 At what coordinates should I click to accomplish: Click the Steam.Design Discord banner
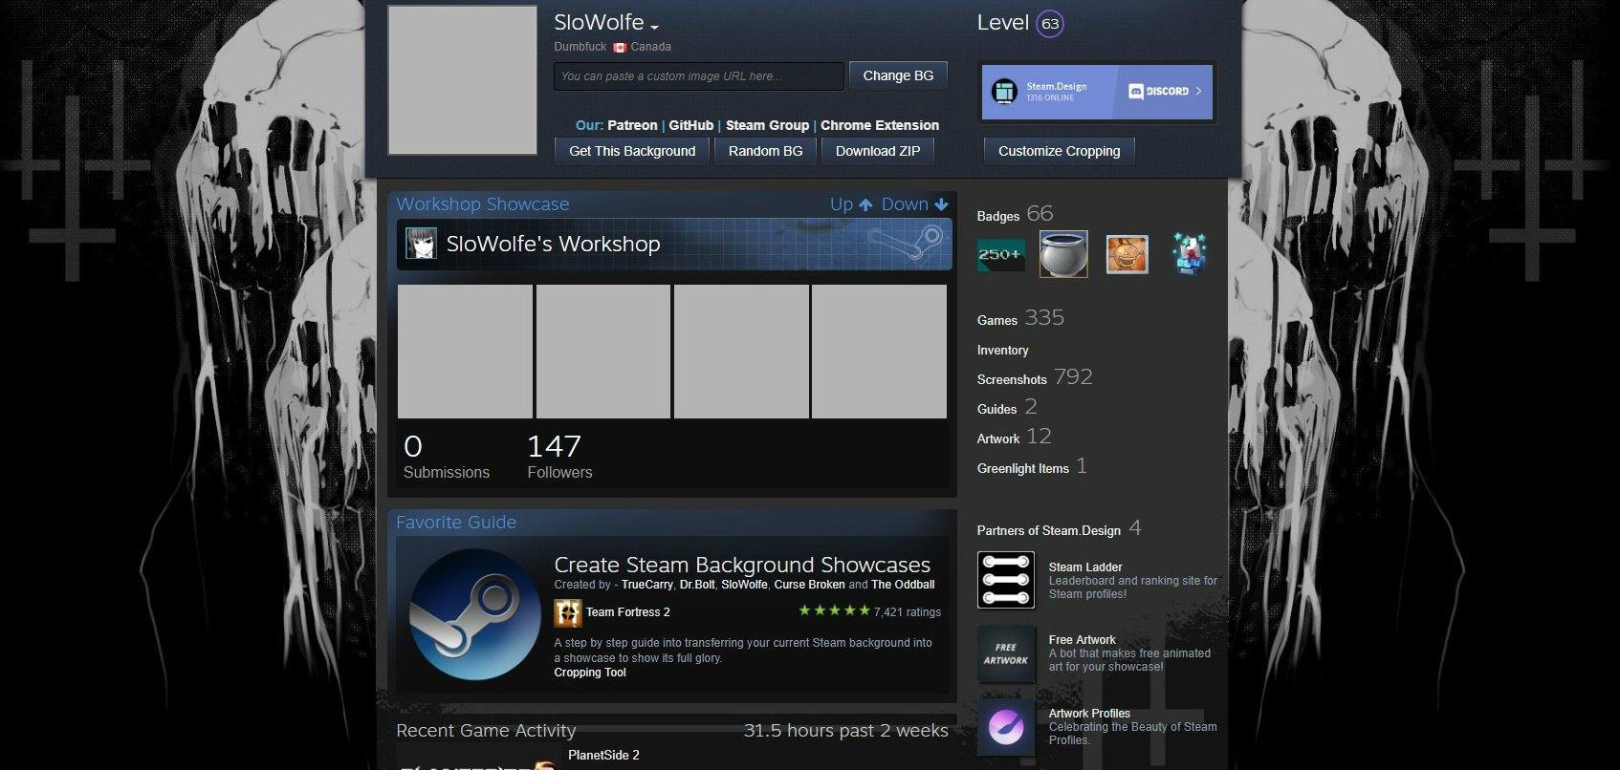1097,92
